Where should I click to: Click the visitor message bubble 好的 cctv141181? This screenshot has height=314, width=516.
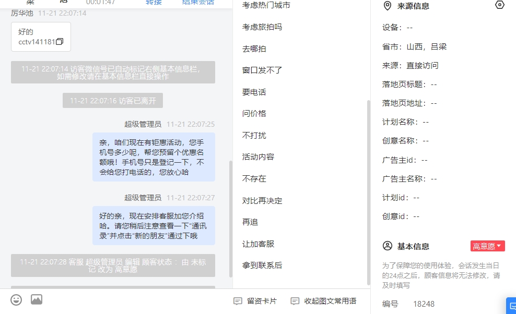(41, 37)
